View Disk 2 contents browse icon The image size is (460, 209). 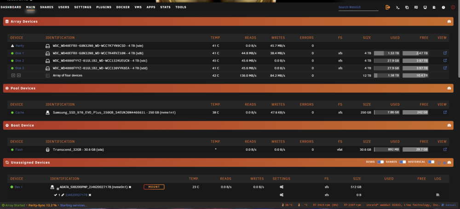click(445, 61)
